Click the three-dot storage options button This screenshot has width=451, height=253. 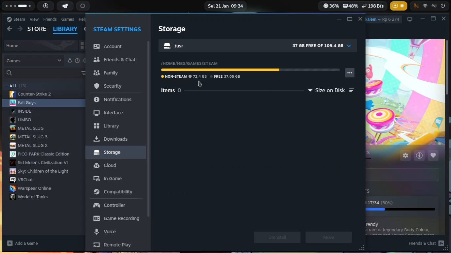coord(350,73)
